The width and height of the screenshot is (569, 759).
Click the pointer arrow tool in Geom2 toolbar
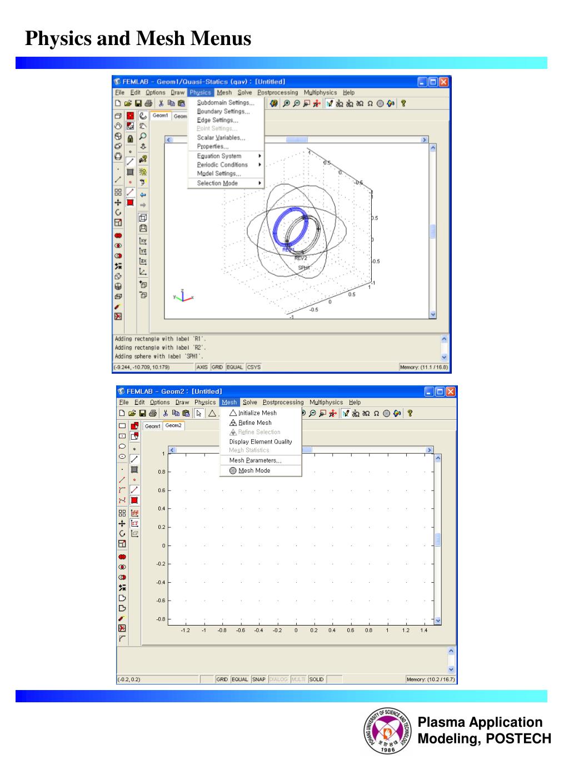[x=199, y=413]
